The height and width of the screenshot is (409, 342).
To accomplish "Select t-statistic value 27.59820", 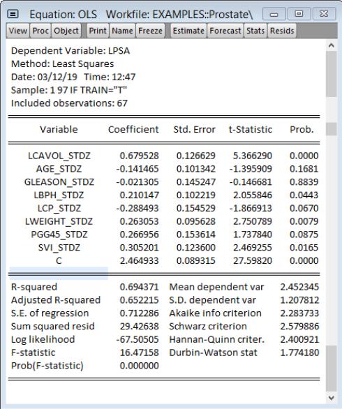I will tap(253, 260).
